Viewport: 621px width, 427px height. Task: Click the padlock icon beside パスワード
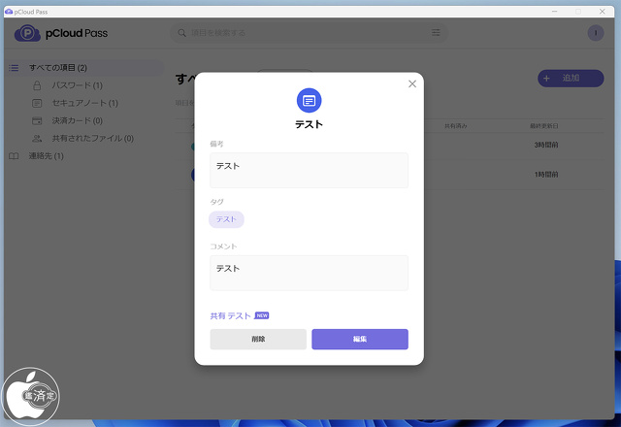[x=37, y=85]
